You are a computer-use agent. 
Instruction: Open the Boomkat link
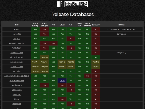click(x=17, y=104)
